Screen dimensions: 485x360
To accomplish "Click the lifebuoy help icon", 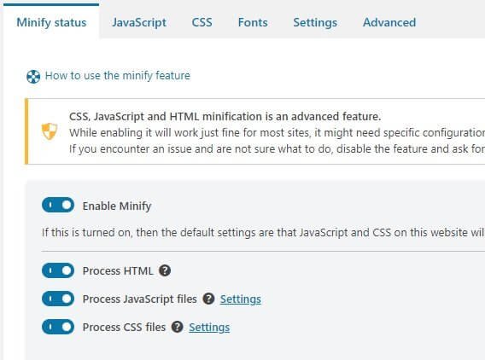I will [33, 76].
